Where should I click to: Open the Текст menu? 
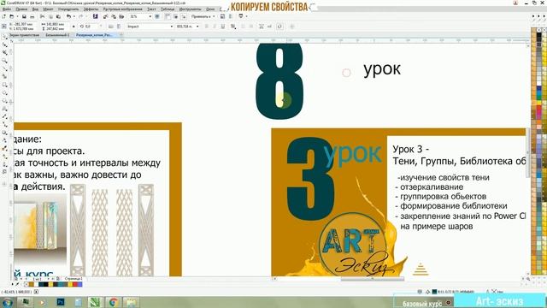tap(151, 9)
